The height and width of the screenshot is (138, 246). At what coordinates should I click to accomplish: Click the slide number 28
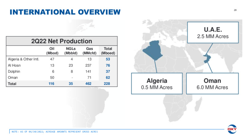(x=235, y=10)
